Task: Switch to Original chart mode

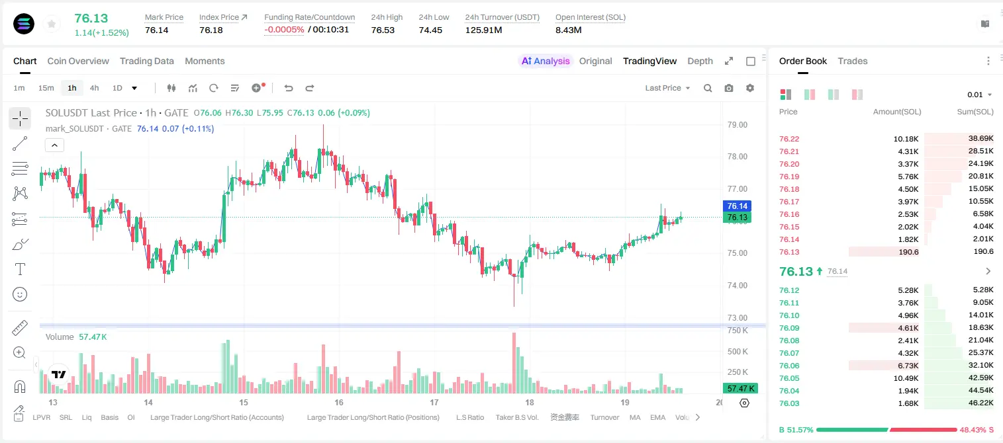Action: point(595,61)
